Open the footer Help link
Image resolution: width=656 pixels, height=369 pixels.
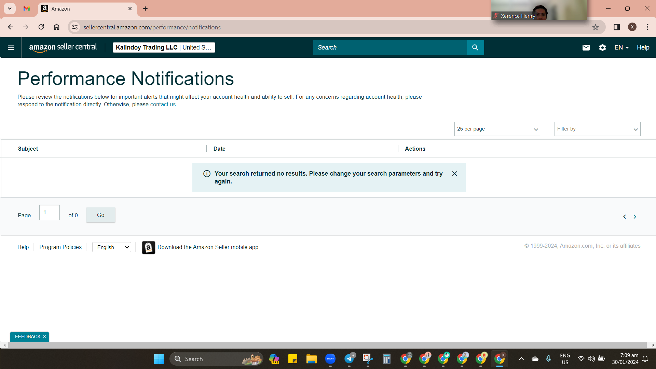23,247
